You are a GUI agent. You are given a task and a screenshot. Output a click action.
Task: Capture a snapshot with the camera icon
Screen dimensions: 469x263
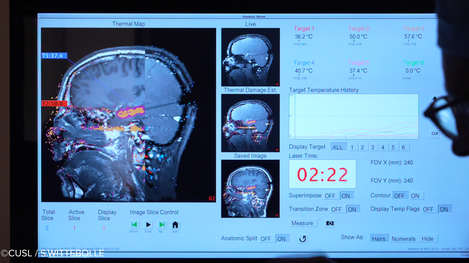tap(330, 223)
